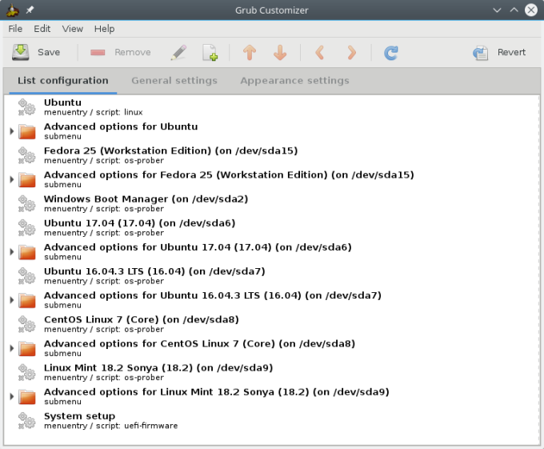This screenshot has height=449, width=544.
Task: Move entry up with up arrow
Action: [x=250, y=52]
